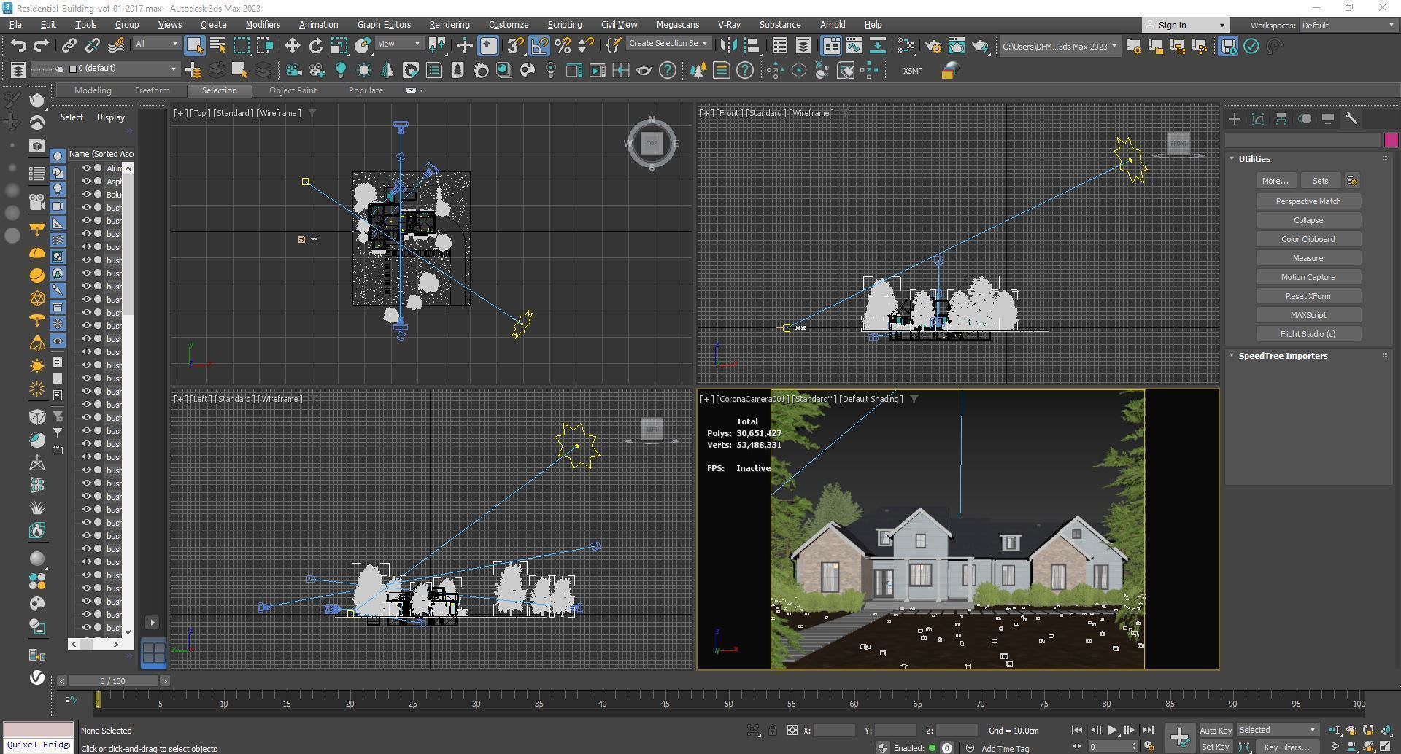Click frame 50 on the timeline
Viewport: 1401px width, 754px height.
click(x=728, y=703)
